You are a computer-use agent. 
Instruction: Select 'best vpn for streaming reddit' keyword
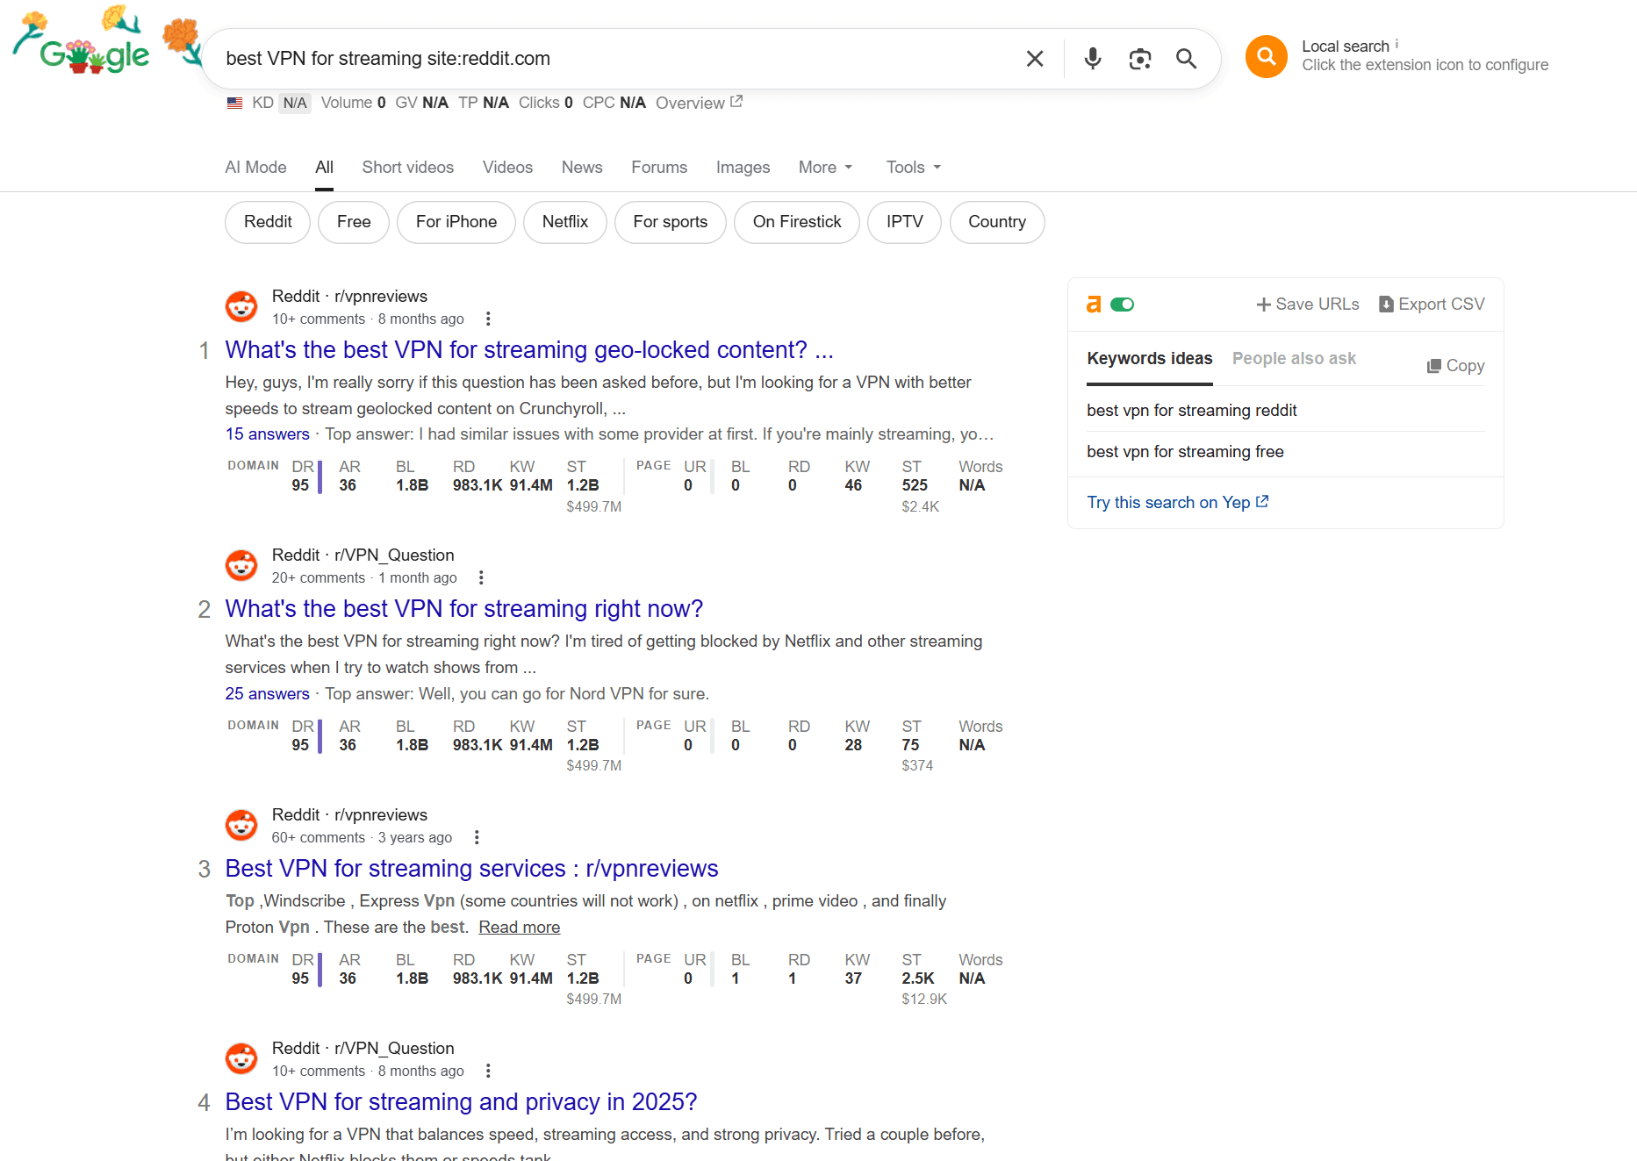pos(1192,411)
